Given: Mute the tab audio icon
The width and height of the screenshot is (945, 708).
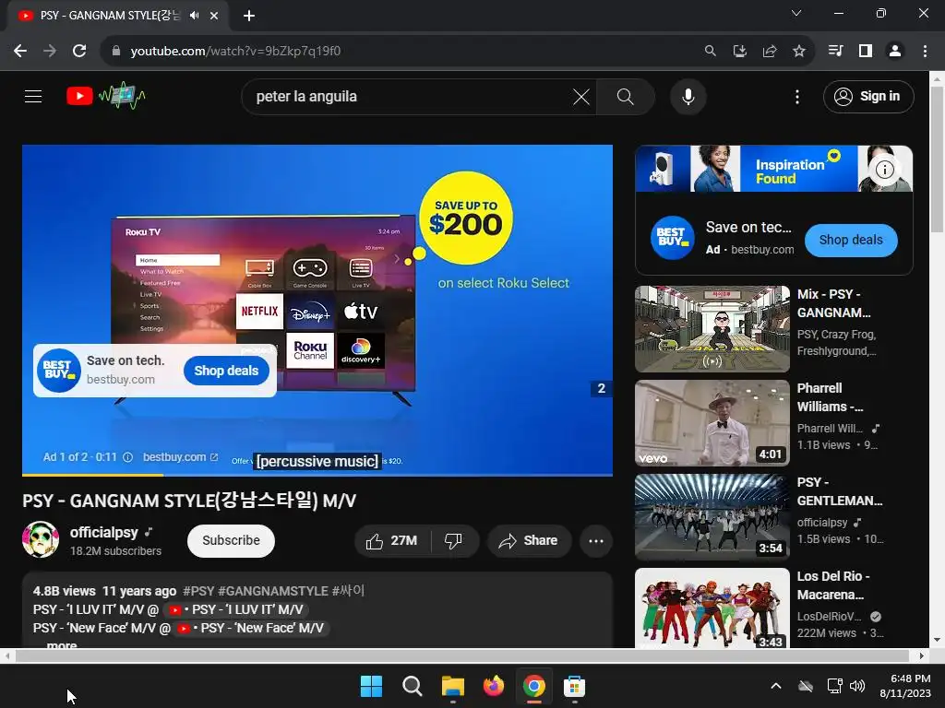Looking at the screenshot, I should pos(194,16).
